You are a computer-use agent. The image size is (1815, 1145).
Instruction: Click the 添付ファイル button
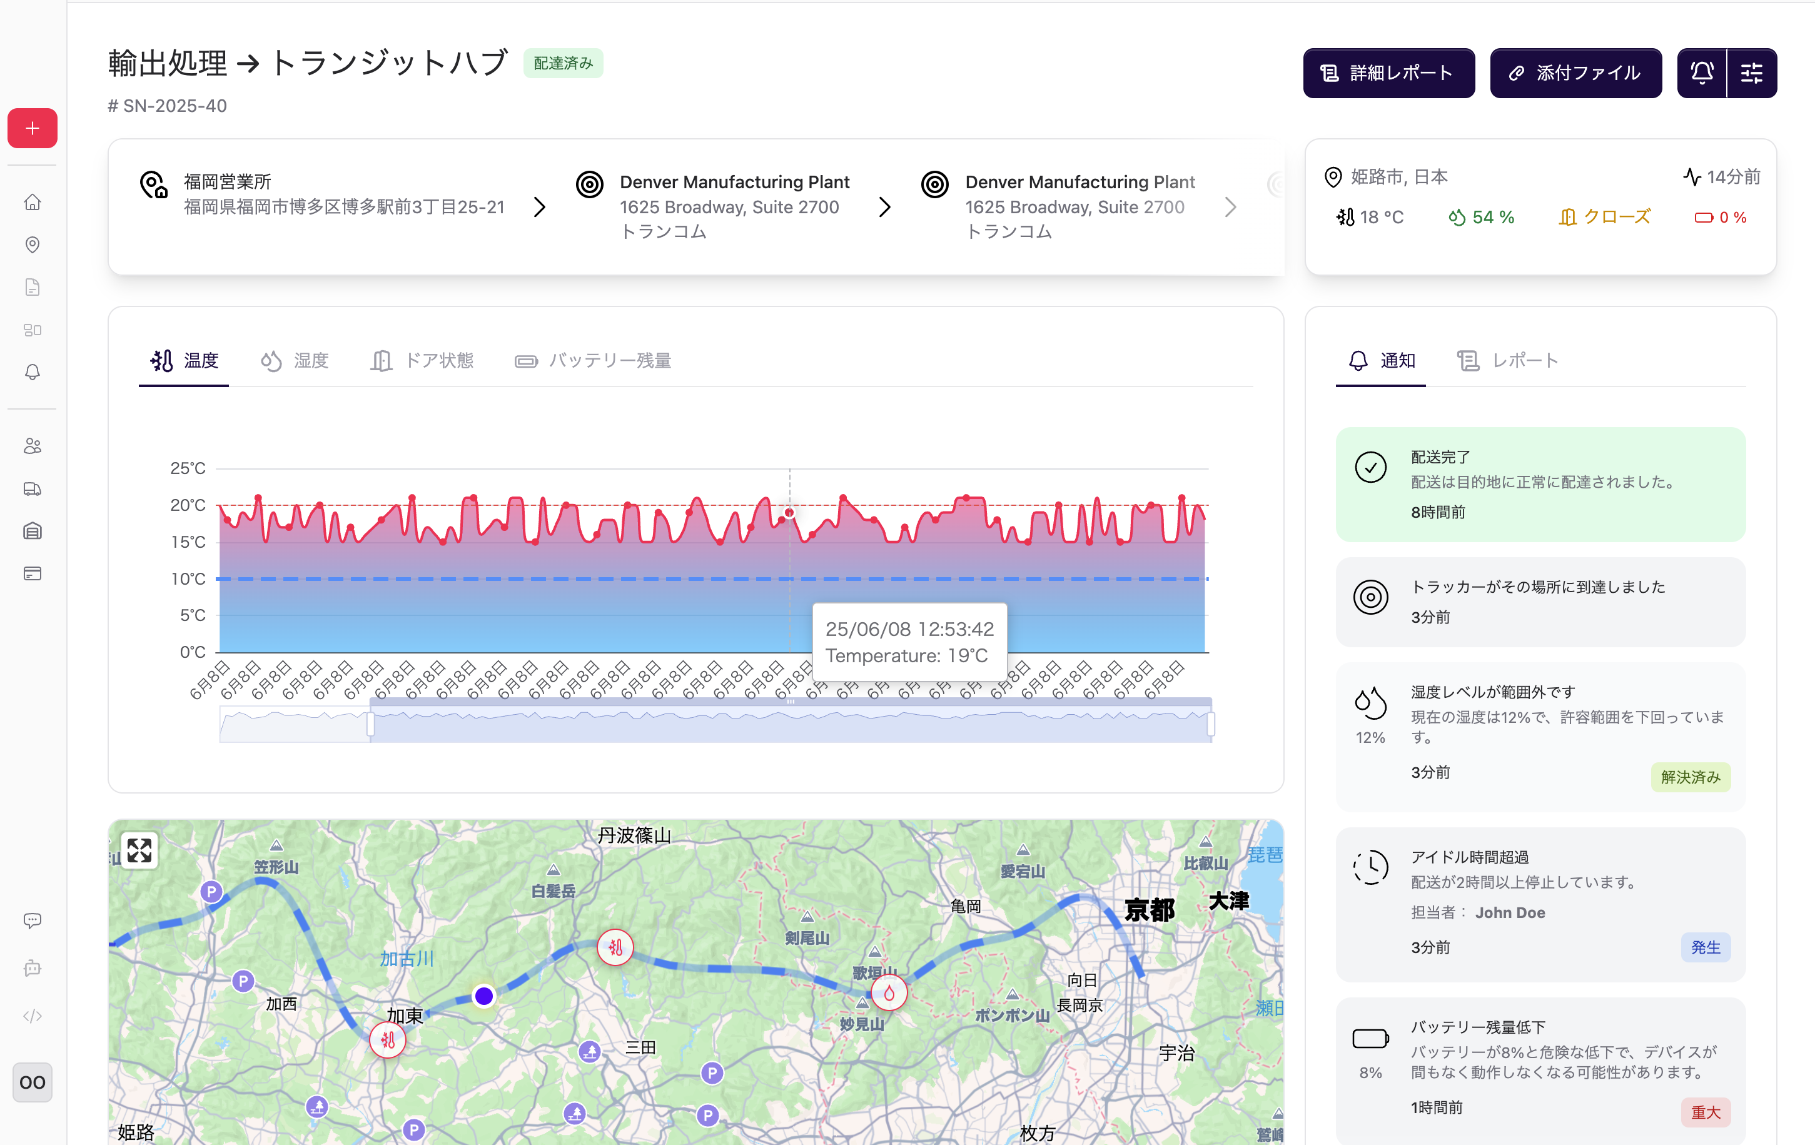[1575, 73]
